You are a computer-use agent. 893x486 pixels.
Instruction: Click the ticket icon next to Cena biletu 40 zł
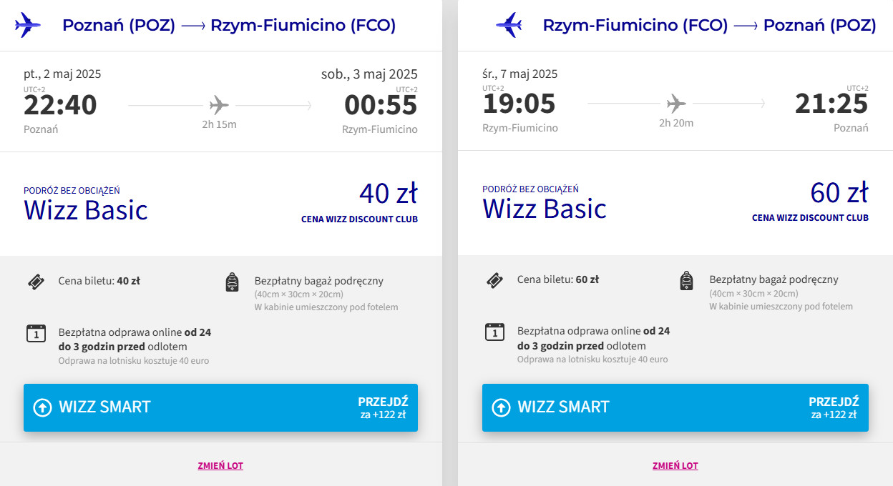36,282
